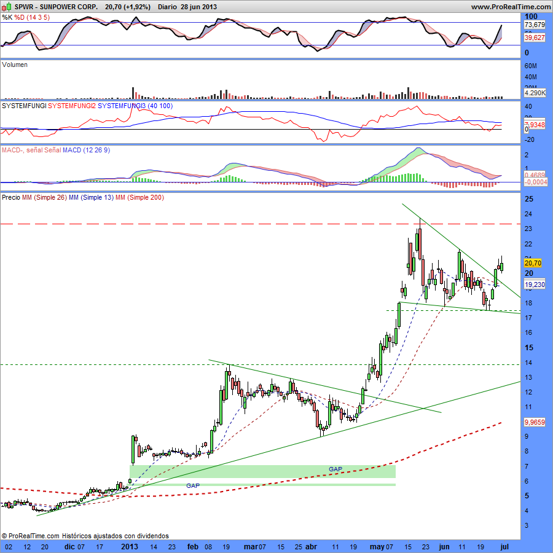The width and height of the screenshot is (553, 553).
Task: Click the dic month marker on date axis
Action: point(70,547)
